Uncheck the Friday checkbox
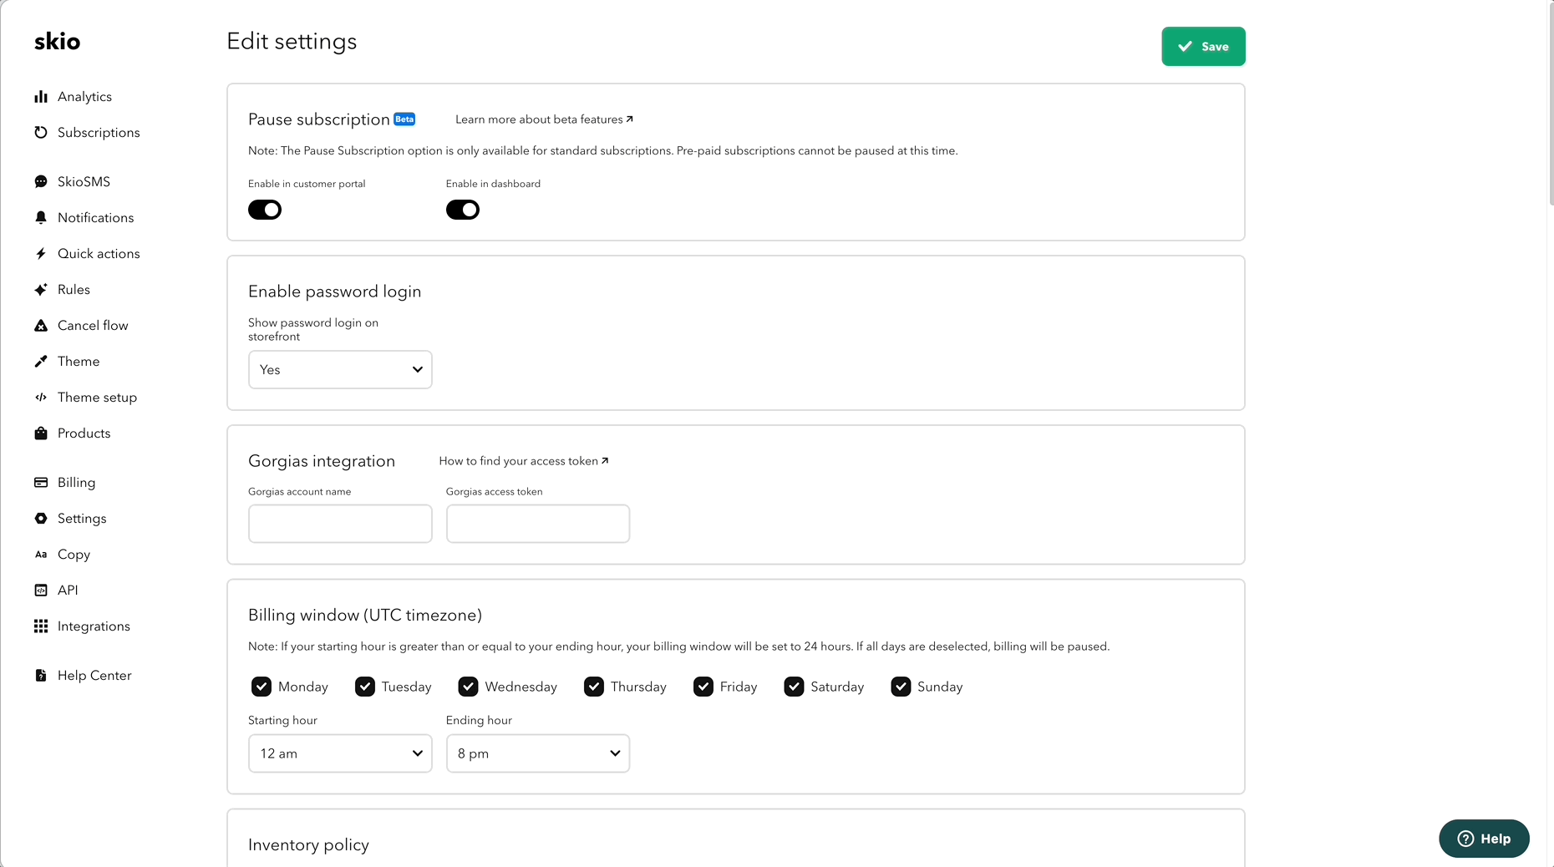This screenshot has height=867, width=1554. pyautogui.click(x=703, y=687)
